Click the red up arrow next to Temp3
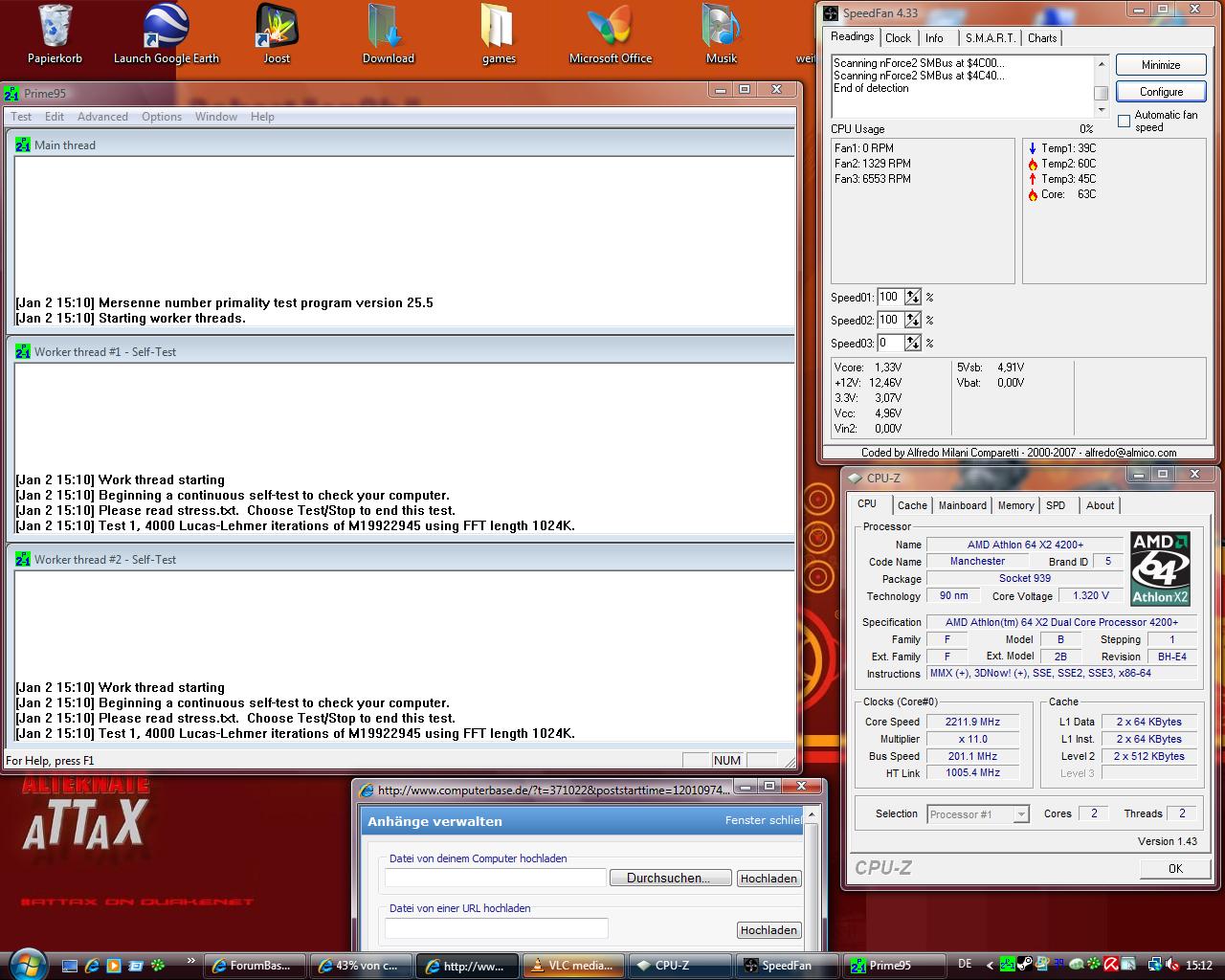Screen dimensions: 1225x980 tap(1033, 179)
